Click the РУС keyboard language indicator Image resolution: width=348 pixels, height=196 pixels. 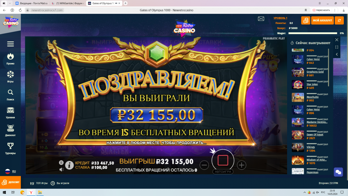tap(323, 193)
